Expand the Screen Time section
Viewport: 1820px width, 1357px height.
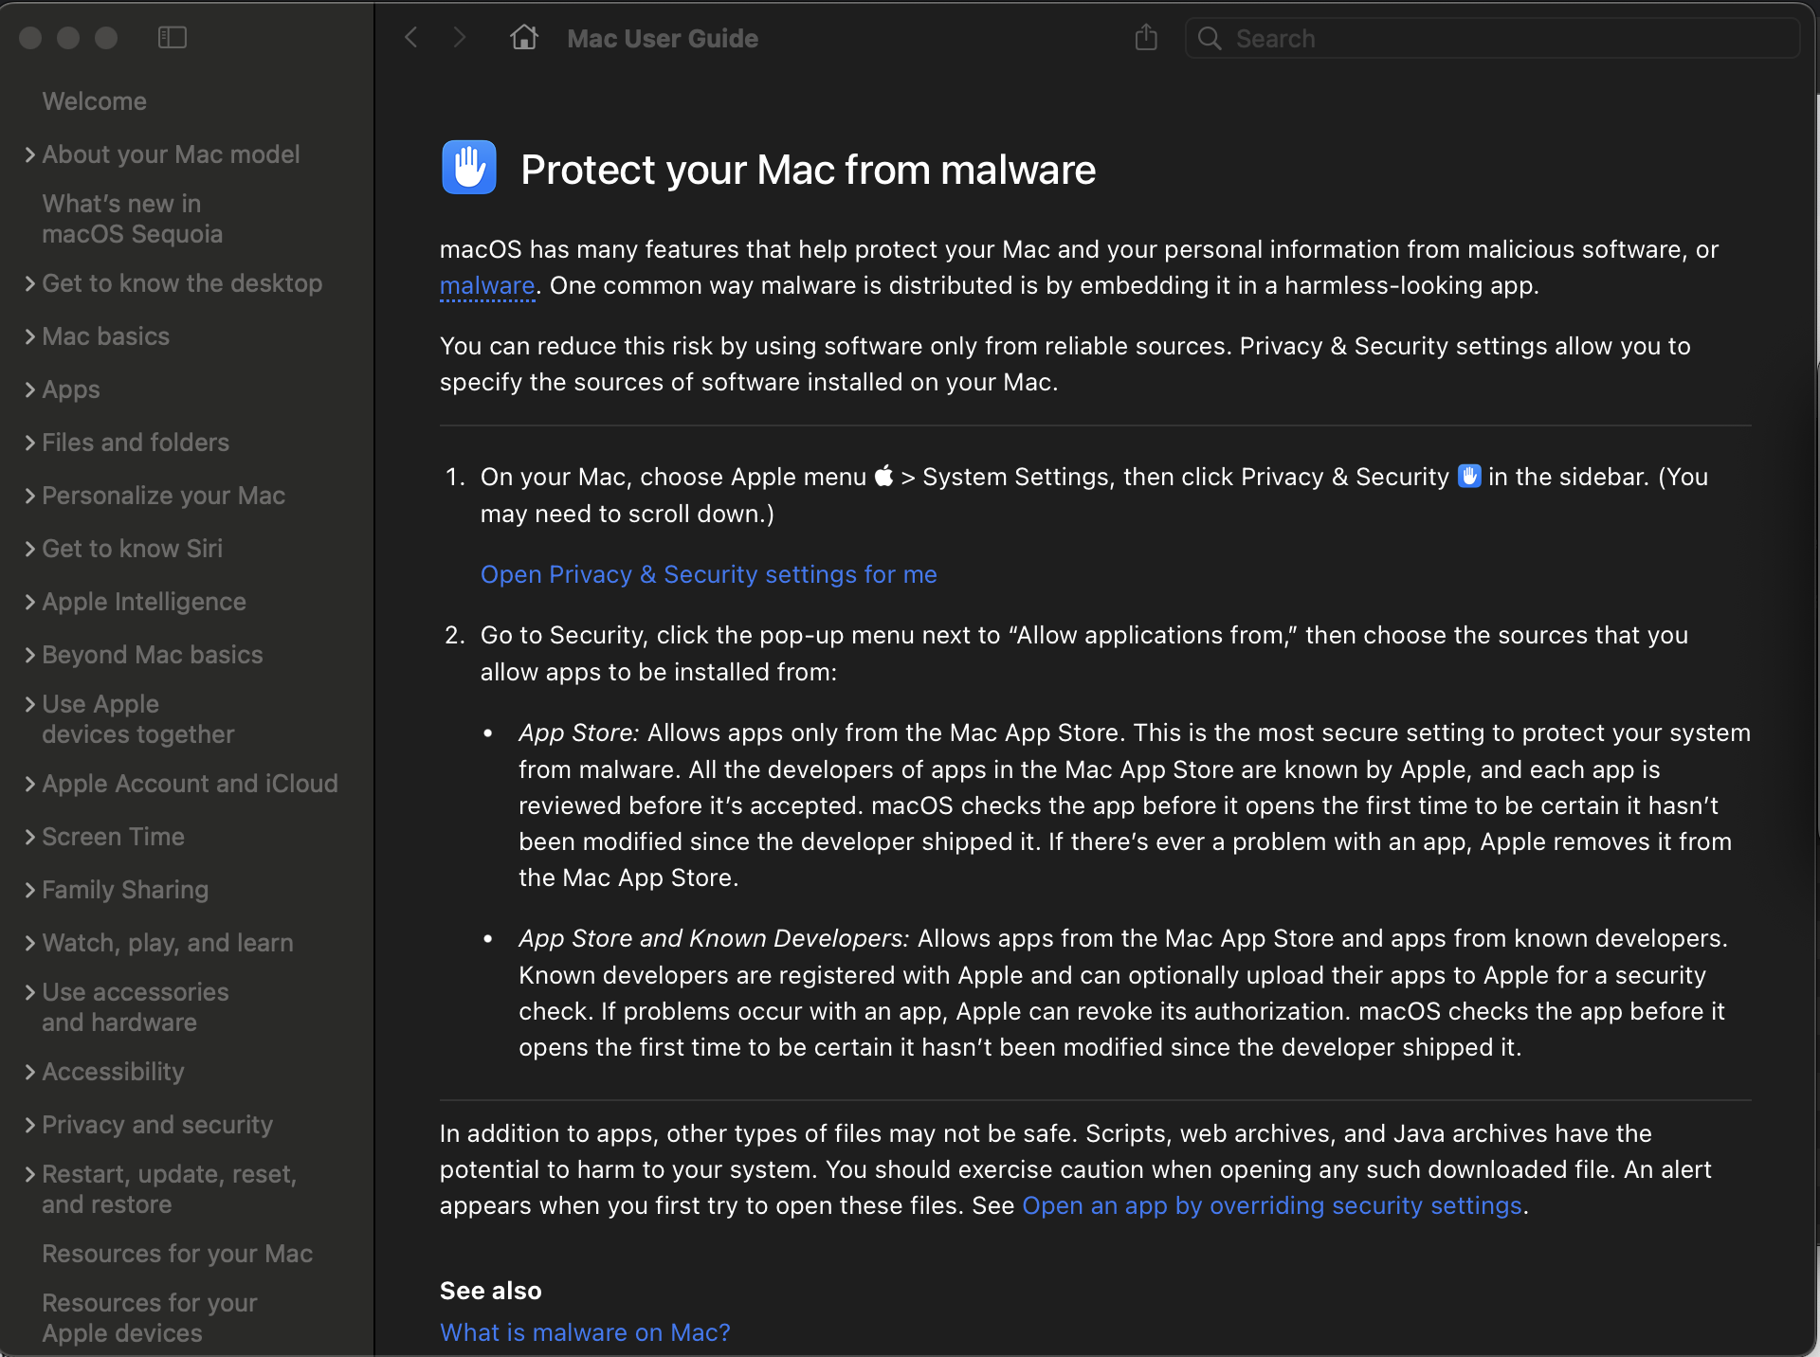click(30, 837)
